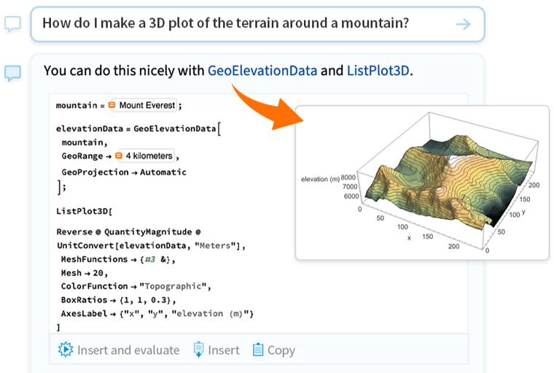The width and height of the screenshot is (554, 373).
Task: Click the orange entity icon before Mount Everest
Action: pos(112,105)
